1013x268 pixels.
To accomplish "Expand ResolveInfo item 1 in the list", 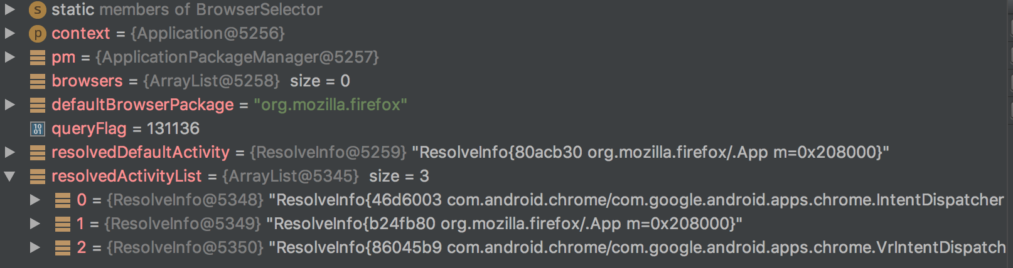I will (35, 224).
